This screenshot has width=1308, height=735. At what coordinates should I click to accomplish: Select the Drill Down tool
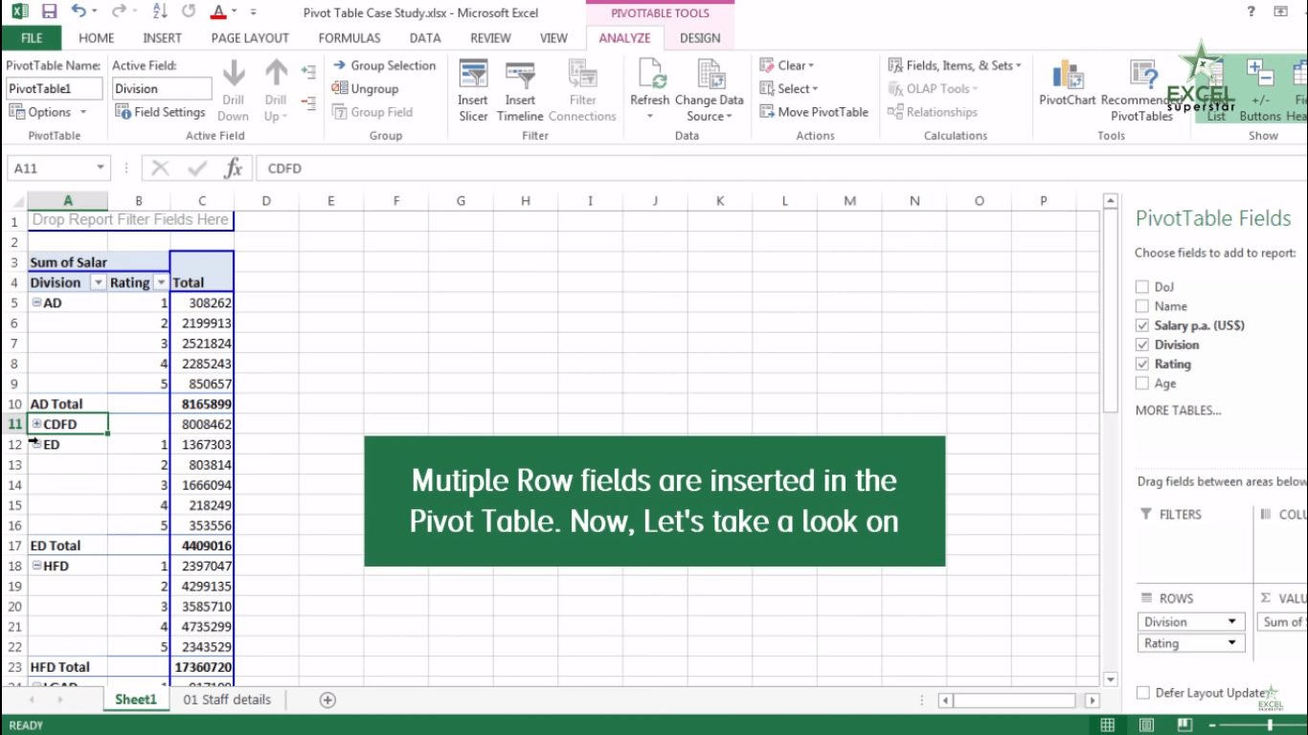[233, 88]
